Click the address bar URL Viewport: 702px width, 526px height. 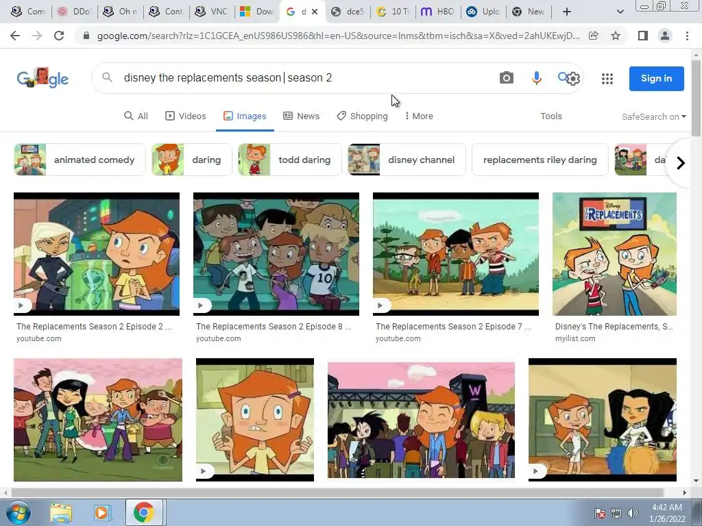(x=338, y=36)
